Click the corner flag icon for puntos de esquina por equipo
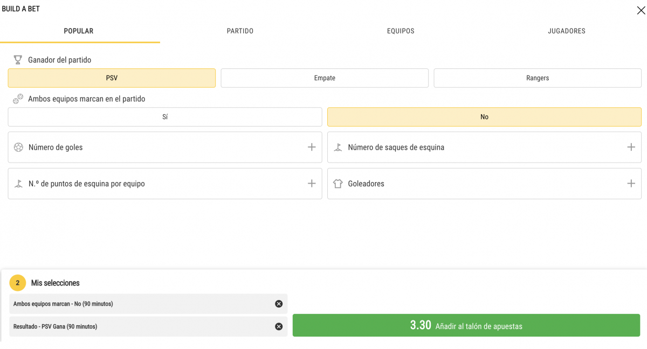The width and height of the screenshot is (647, 349). tap(18, 184)
